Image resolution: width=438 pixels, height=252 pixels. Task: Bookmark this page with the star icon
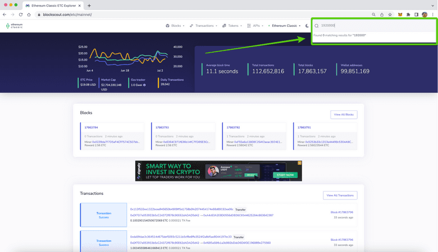click(391, 15)
